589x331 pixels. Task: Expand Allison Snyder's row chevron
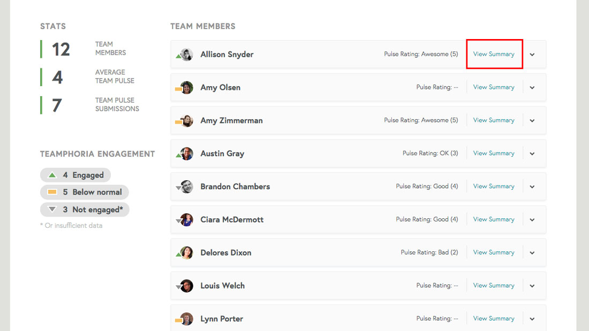[x=532, y=55]
